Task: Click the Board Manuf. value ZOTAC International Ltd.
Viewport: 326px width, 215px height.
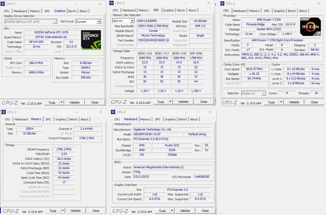Action: pos(51,37)
